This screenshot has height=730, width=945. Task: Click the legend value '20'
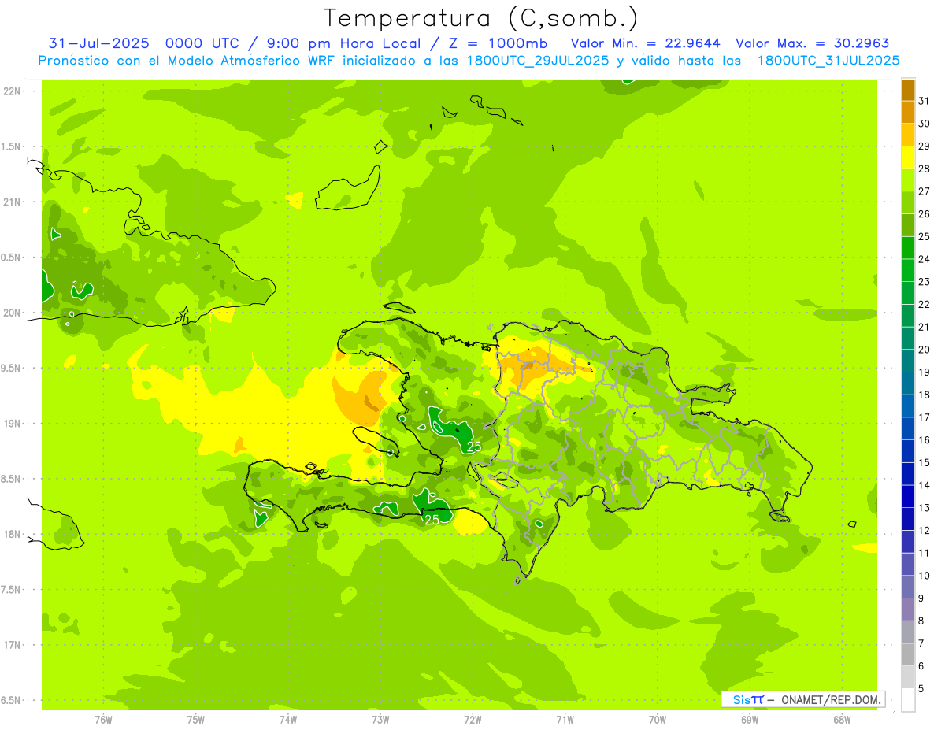(925, 350)
